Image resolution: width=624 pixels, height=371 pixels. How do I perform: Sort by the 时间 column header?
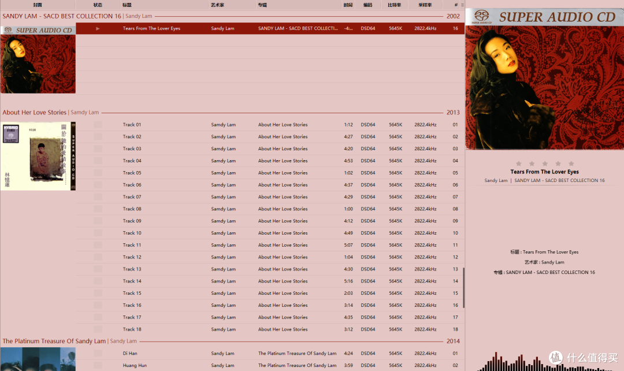[348, 5]
